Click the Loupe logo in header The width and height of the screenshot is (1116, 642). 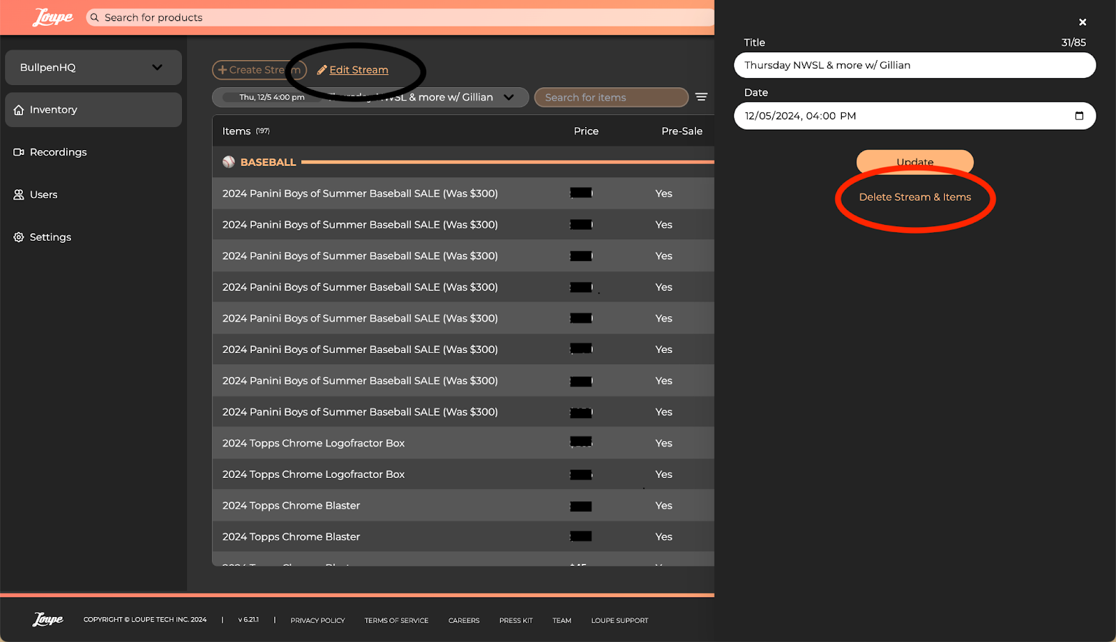click(x=52, y=17)
